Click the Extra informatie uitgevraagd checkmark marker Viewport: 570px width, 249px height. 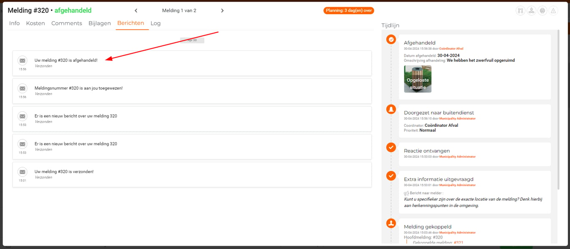tap(391, 176)
